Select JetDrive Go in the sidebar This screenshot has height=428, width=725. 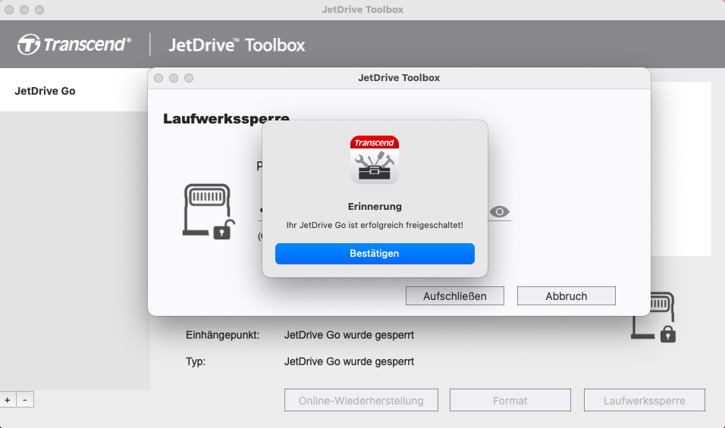(74, 91)
